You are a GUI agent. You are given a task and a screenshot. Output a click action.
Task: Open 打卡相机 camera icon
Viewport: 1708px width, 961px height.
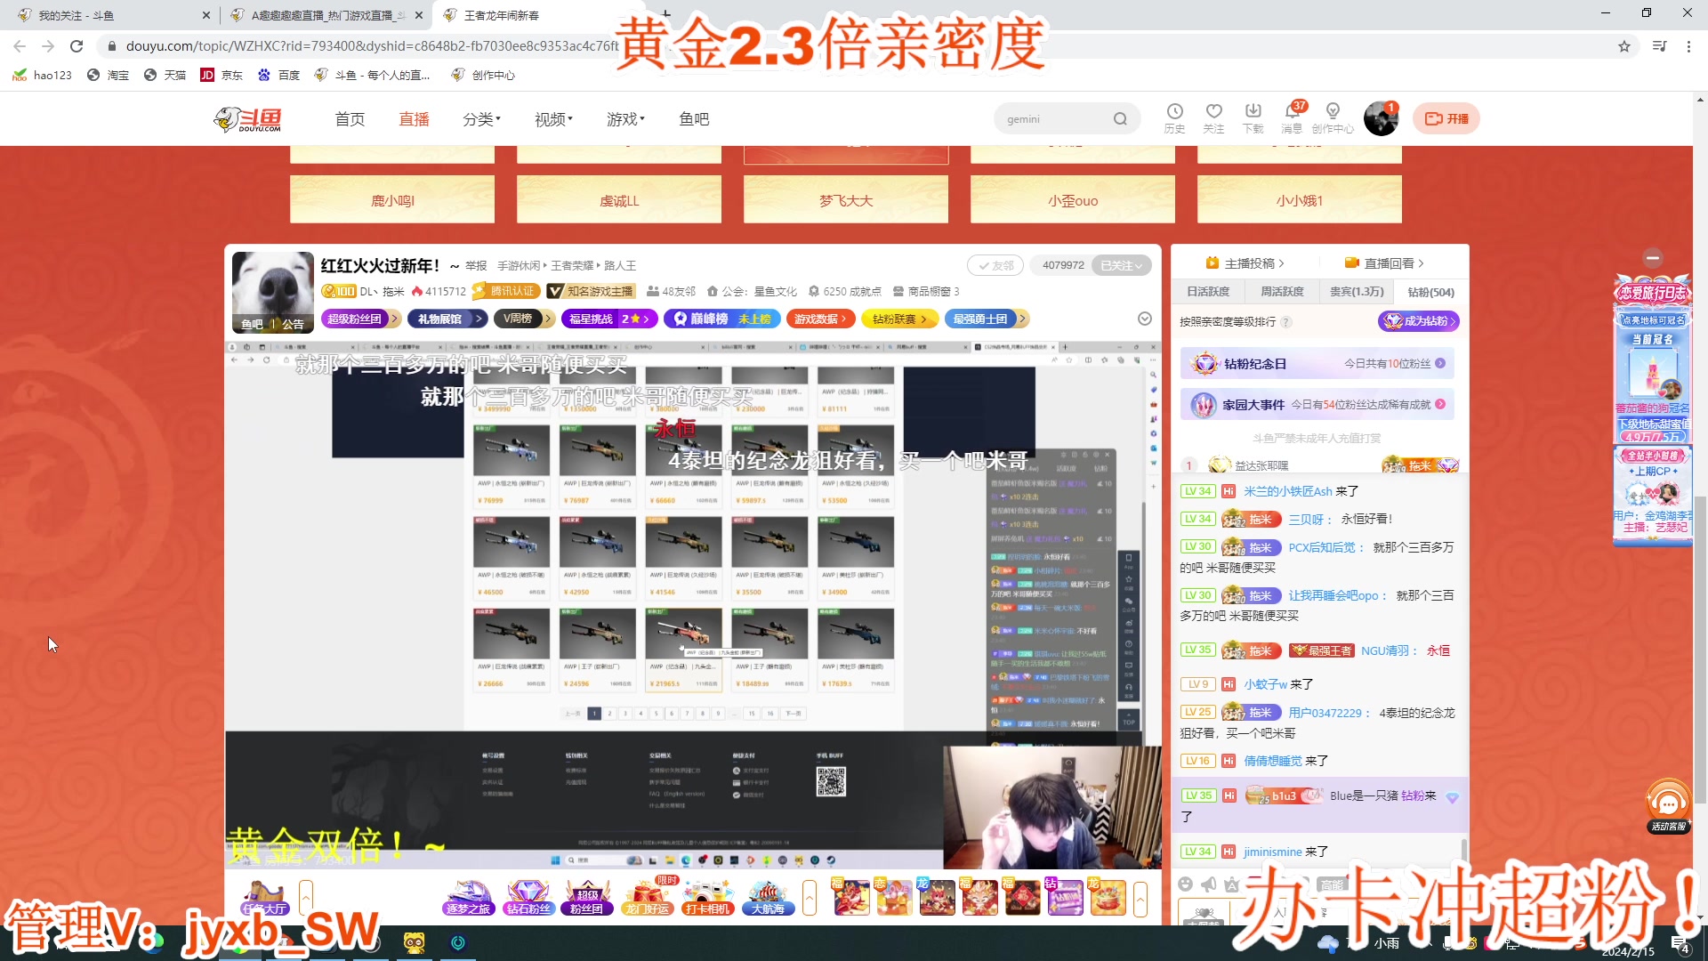pos(708,897)
